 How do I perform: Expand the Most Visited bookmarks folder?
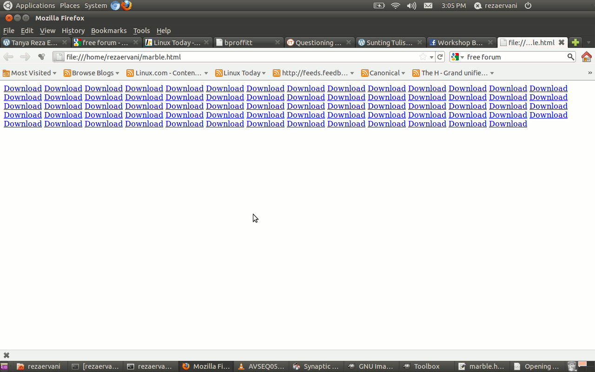30,73
